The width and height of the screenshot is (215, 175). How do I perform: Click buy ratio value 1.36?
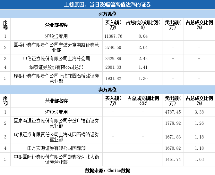coord(143,78)
